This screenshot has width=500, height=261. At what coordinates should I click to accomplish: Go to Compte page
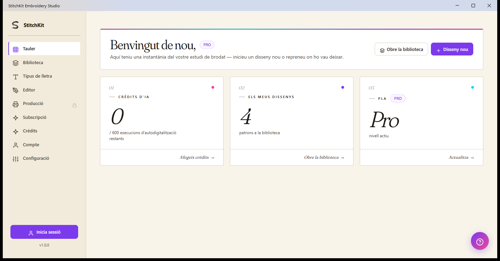[44, 145]
